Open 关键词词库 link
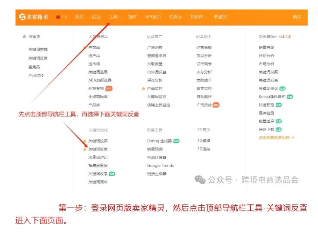This screenshot has height=242, width=318. pyautogui.click(x=98, y=182)
